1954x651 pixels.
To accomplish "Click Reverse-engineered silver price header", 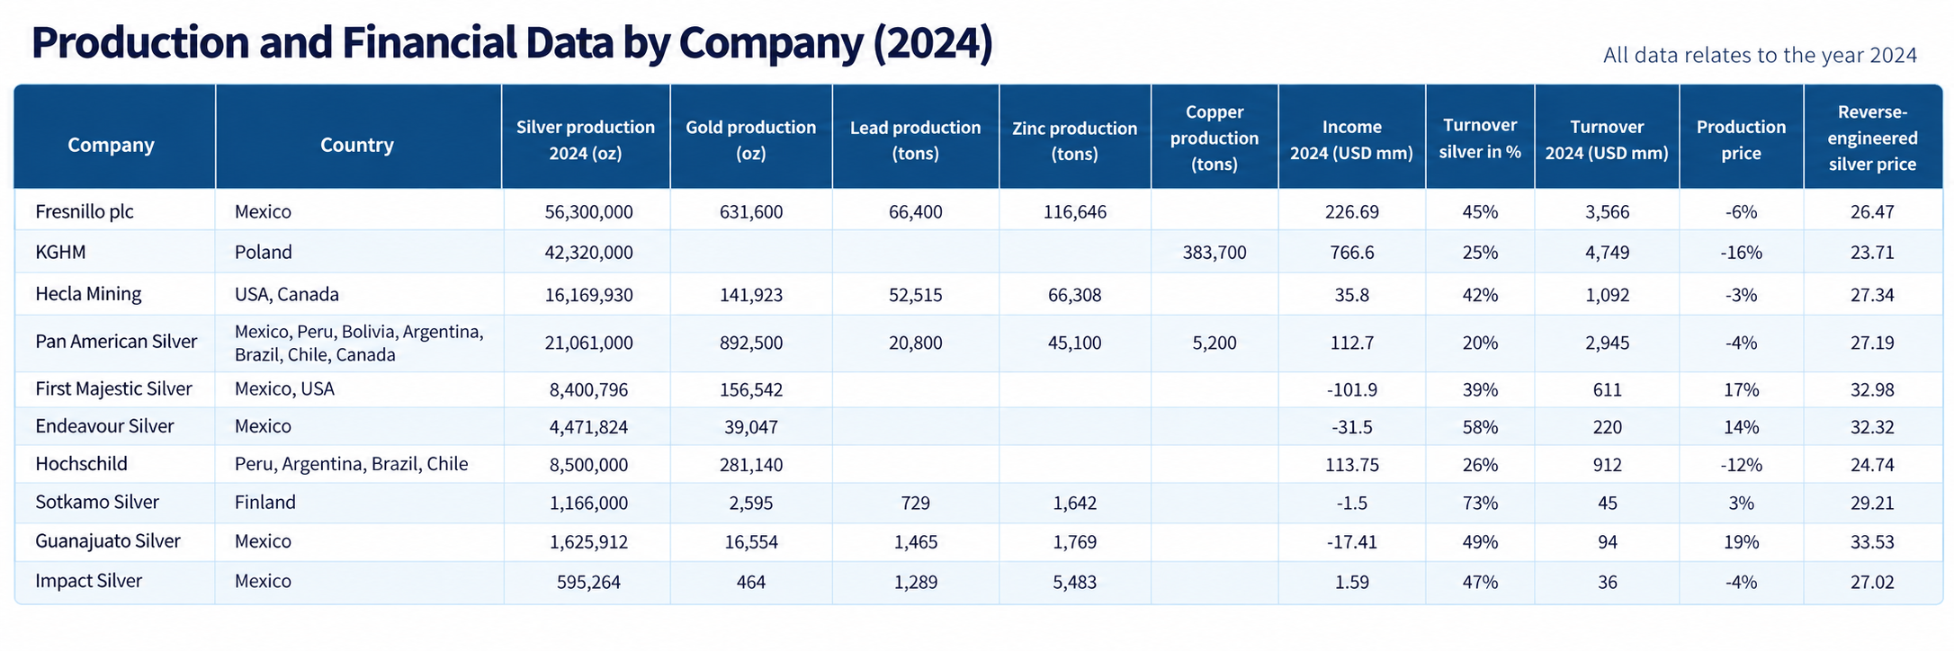I will 1873,138.
